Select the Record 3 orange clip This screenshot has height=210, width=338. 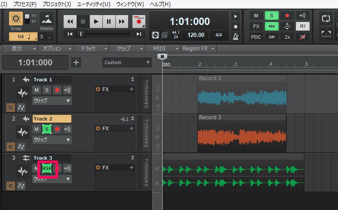[242, 133]
